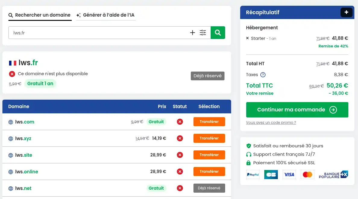Click the Mastercard payment icon

point(307,174)
